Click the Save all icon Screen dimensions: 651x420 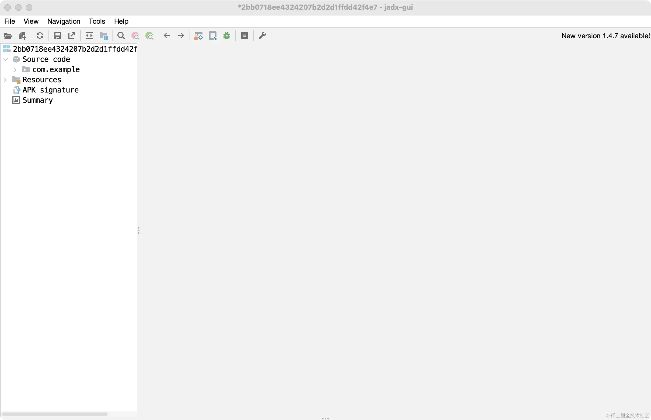57,36
